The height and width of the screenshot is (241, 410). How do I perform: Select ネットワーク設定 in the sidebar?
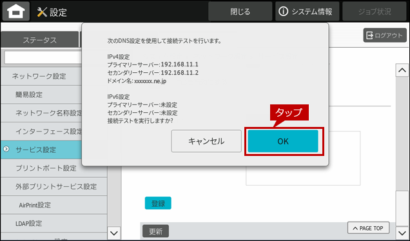point(41,76)
